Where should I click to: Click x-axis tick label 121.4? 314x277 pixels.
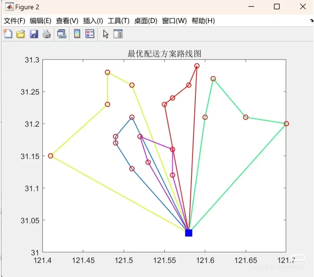42,260
